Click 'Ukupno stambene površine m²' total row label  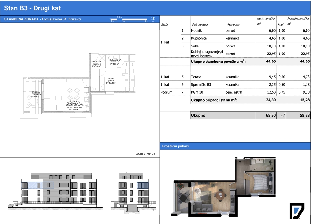click(218, 62)
